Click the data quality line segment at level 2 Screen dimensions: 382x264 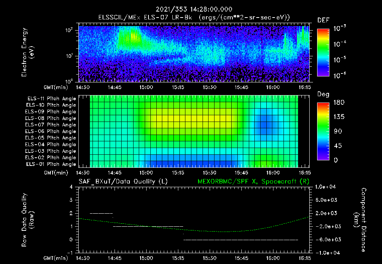click(101, 214)
